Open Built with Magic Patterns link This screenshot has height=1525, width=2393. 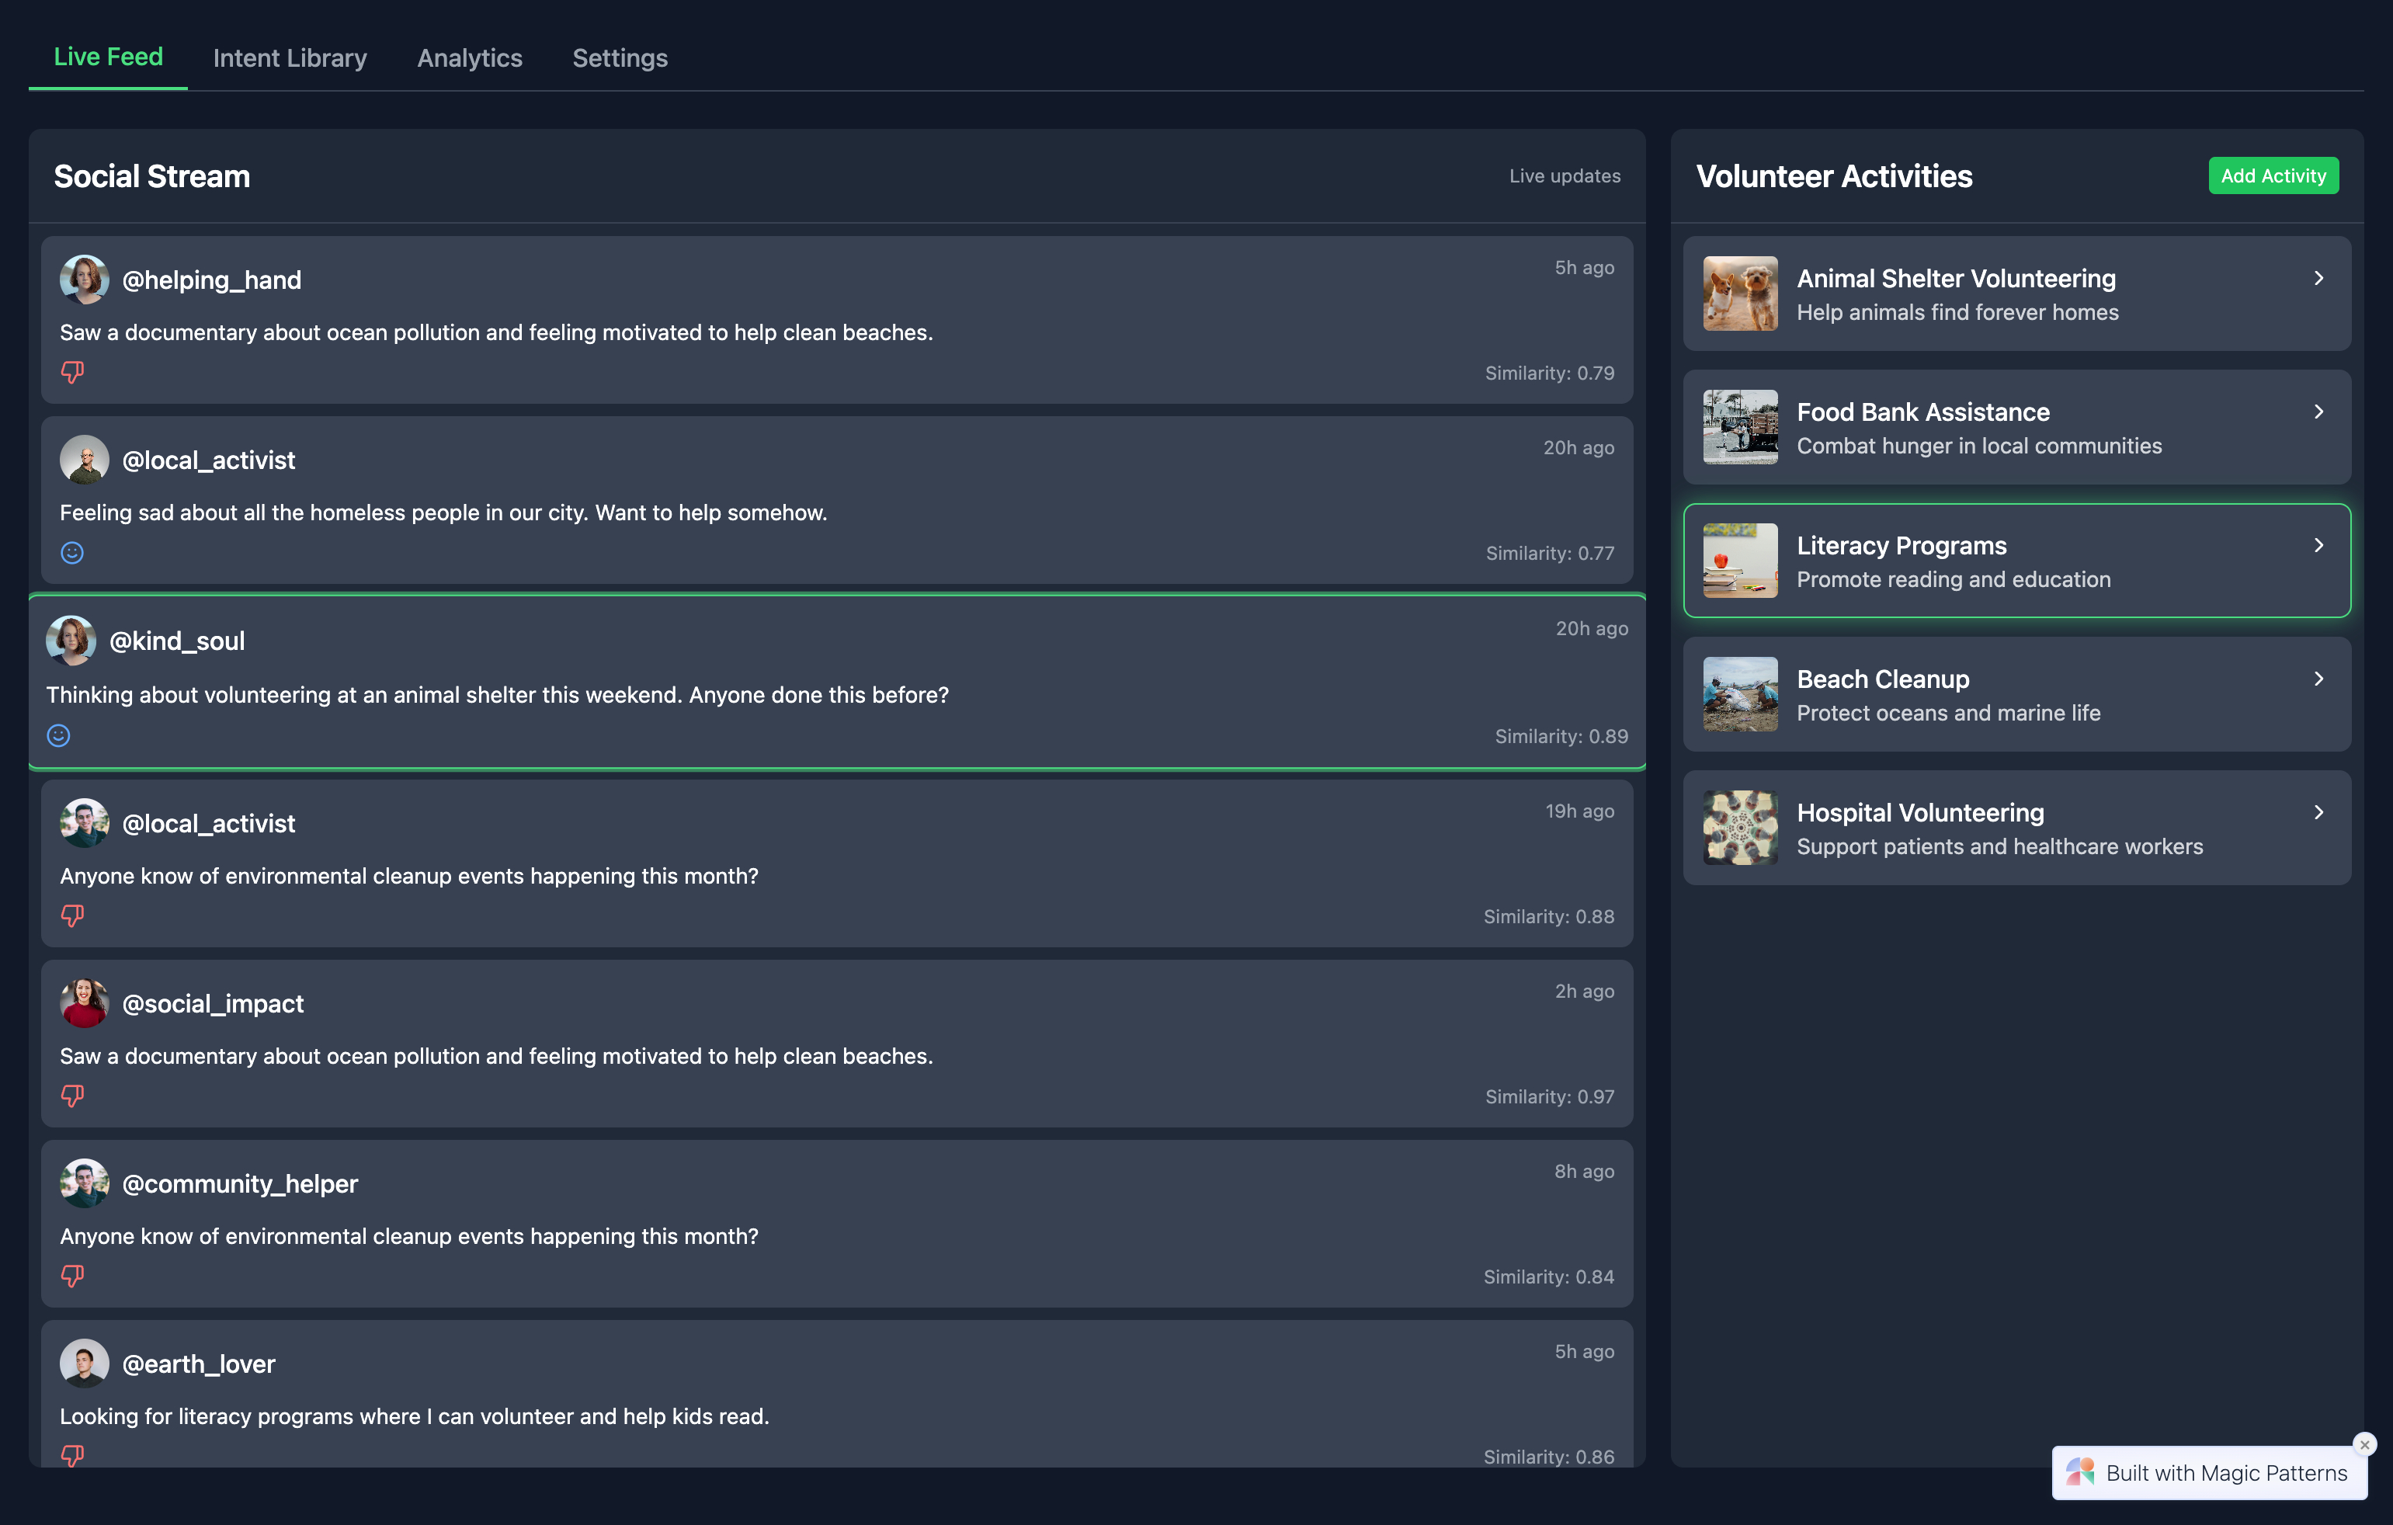[2225, 1473]
